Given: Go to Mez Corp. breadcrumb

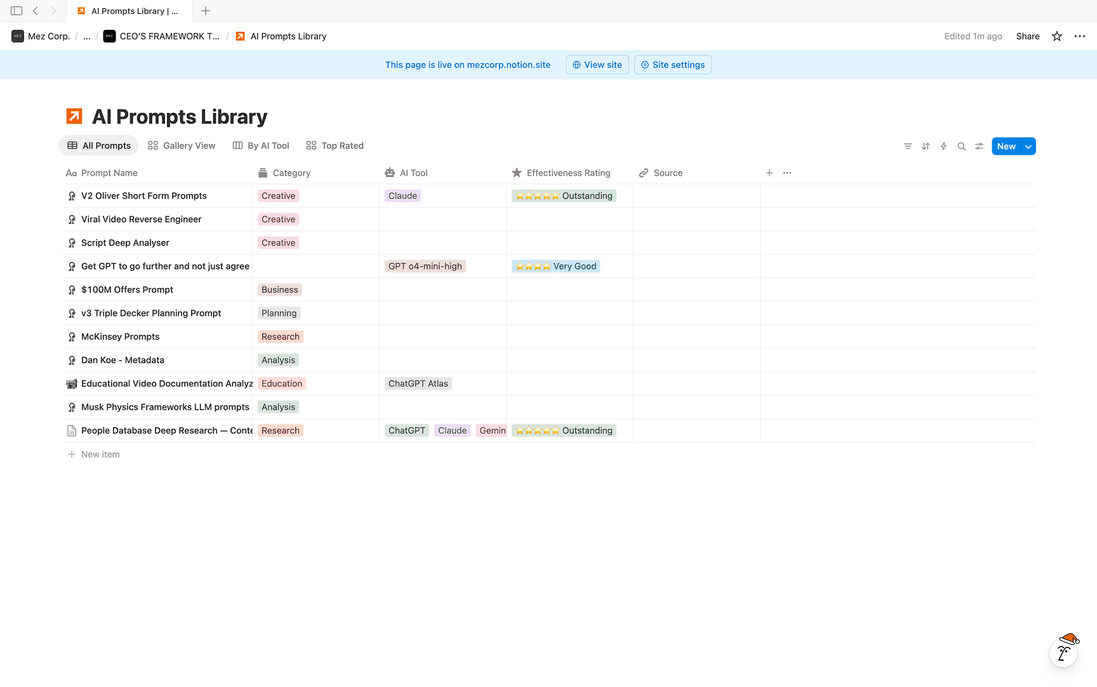Looking at the screenshot, I should [41, 36].
